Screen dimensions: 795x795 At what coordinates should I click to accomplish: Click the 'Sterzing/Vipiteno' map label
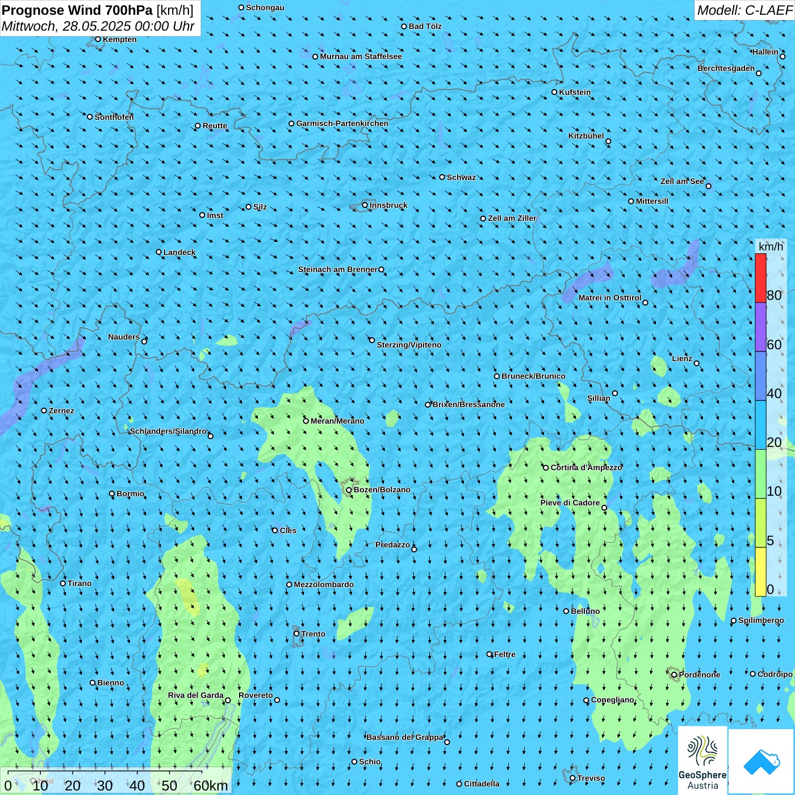point(409,345)
